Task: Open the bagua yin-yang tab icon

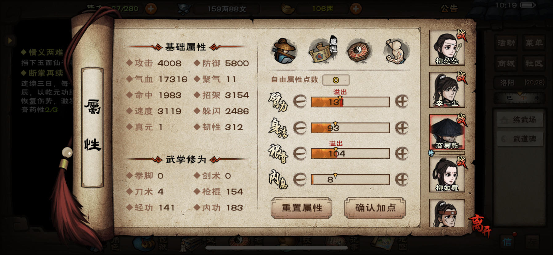Action: tap(359, 51)
